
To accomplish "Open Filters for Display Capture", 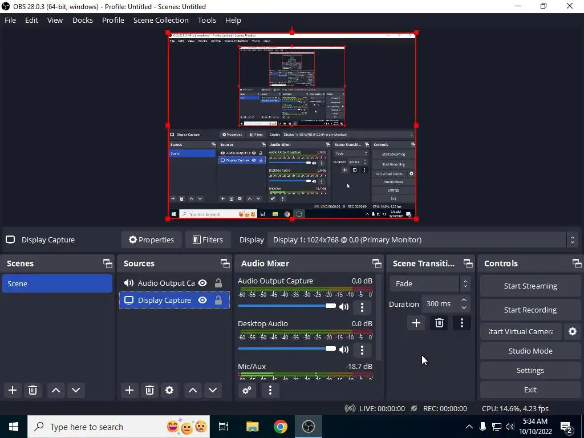I will pos(208,240).
